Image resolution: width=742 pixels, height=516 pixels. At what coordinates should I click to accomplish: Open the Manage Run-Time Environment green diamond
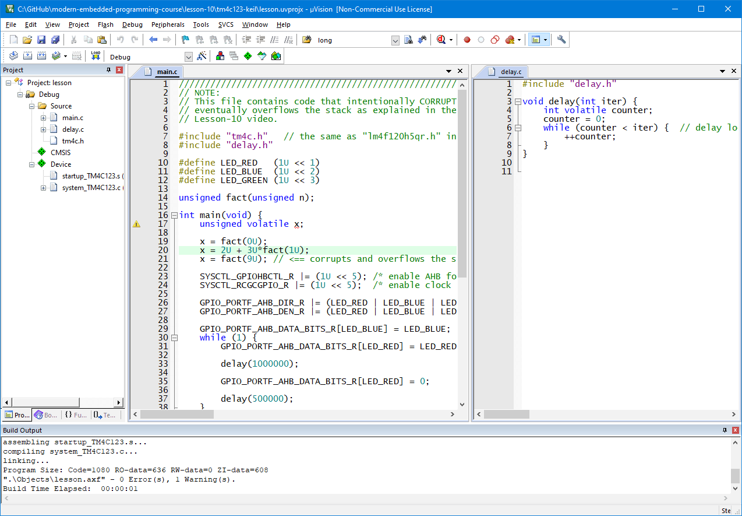click(x=248, y=56)
